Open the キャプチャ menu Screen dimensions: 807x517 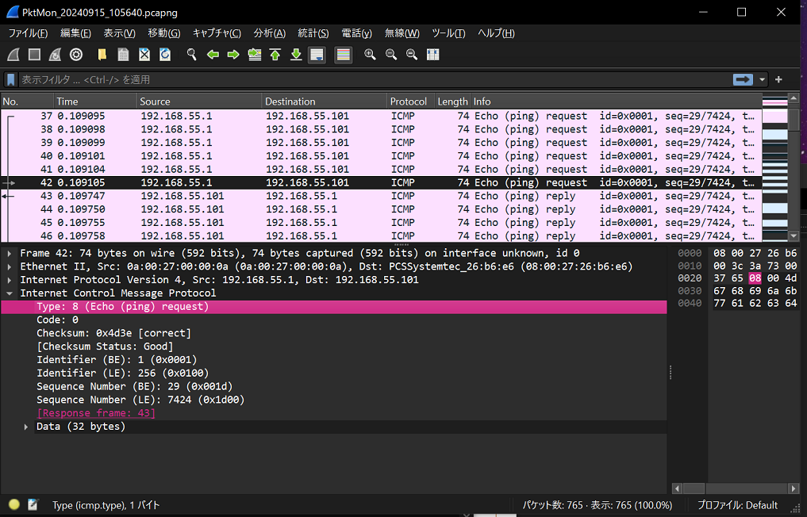click(x=217, y=33)
